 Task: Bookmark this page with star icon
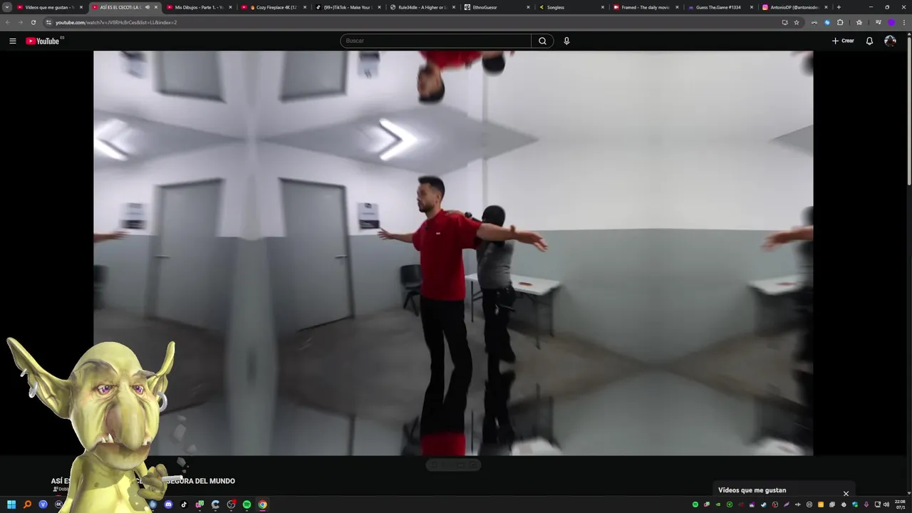tap(797, 22)
